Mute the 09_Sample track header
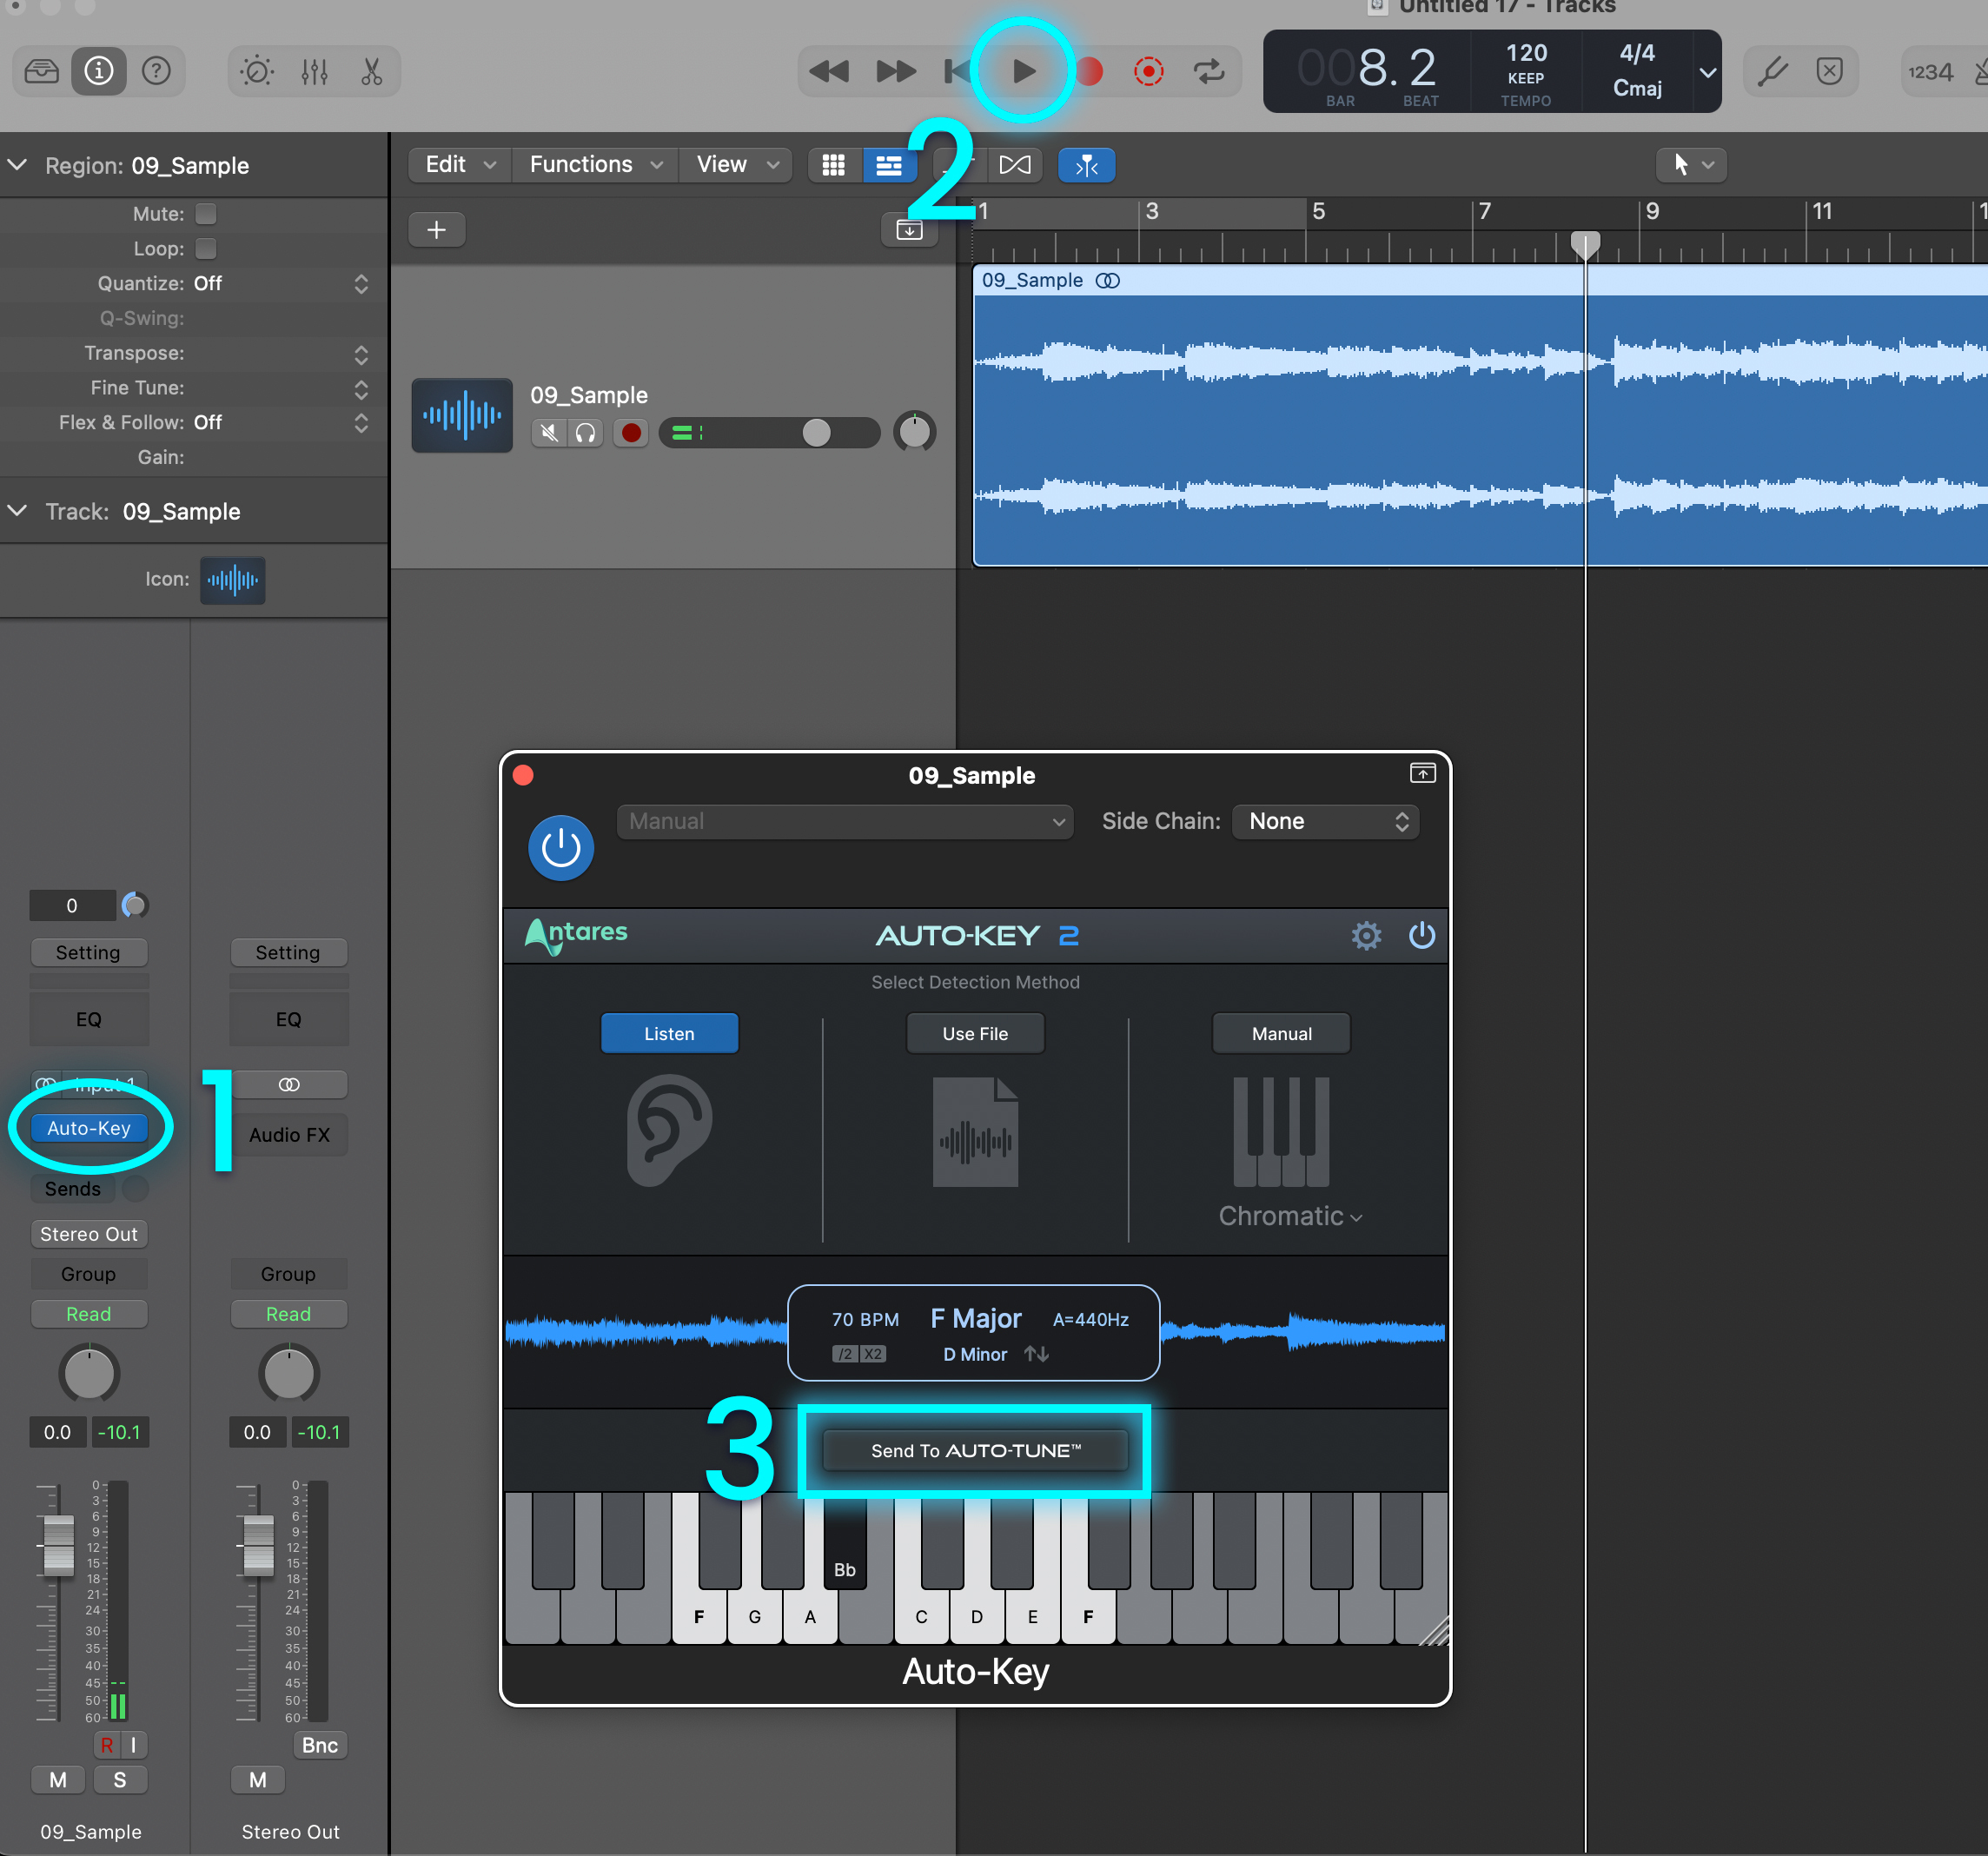This screenshot has width=1988, height=1856. pos(549,432)
